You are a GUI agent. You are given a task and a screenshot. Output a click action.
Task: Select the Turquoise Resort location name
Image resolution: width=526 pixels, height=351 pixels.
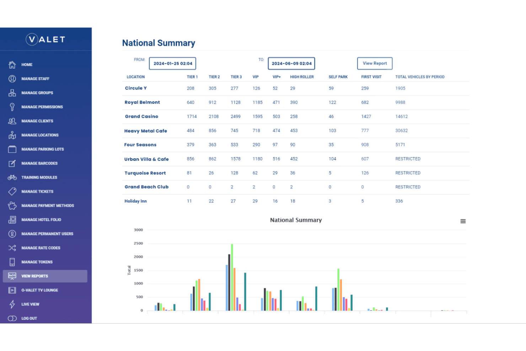[x=145, y=173]
